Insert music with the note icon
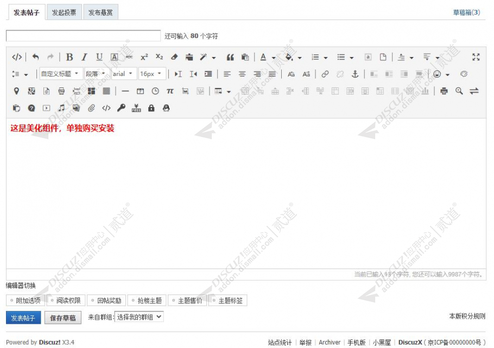The height and width of the screenshot is (348, 494). [x=61, y=108]
